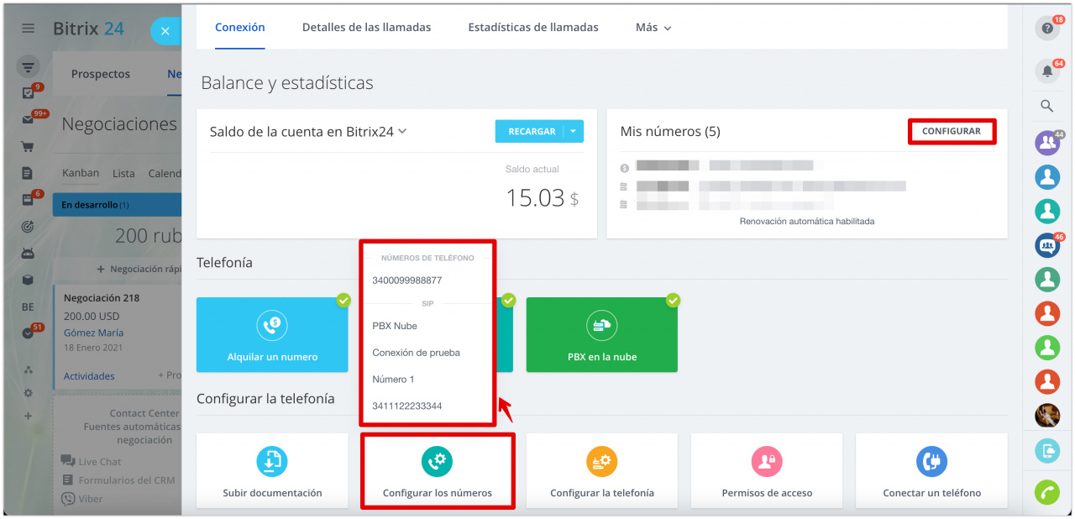
Task: Expand the Más dropdown menu
Action: [653, 27]
